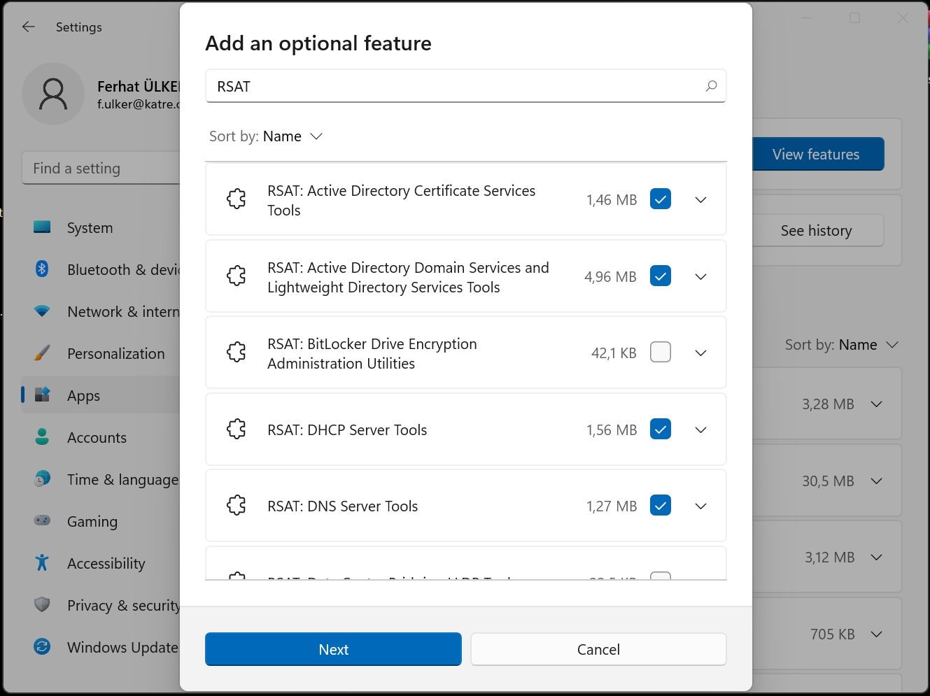Click the Accessibility figure icon
Viewport: 930px width, 696px height.
(42, 562)
